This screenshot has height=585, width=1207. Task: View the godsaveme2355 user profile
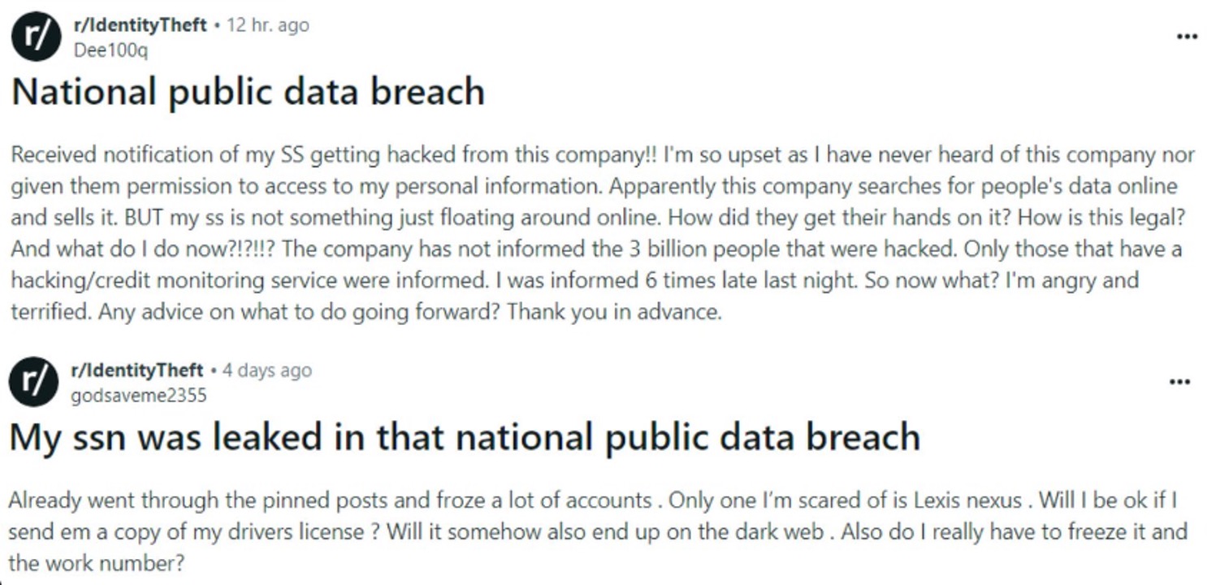click(x=140, y=396)
